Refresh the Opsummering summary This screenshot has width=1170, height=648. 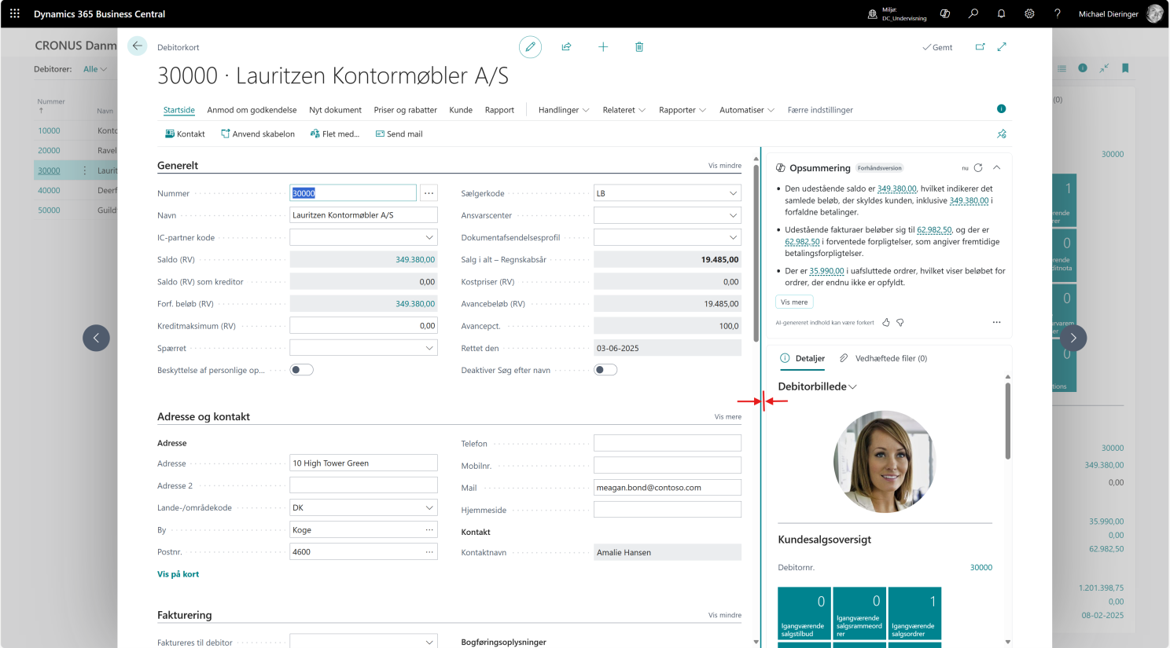tap(978, 168)
